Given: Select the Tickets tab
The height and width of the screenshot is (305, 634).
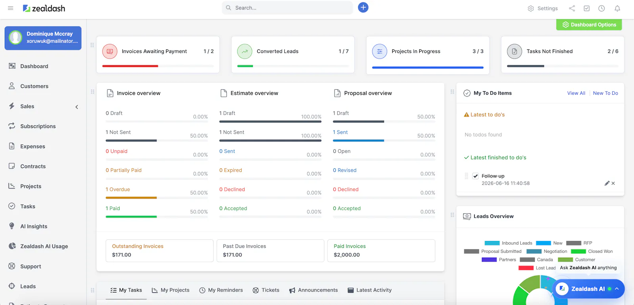Looking at the screenshot, I should (266, 290).
